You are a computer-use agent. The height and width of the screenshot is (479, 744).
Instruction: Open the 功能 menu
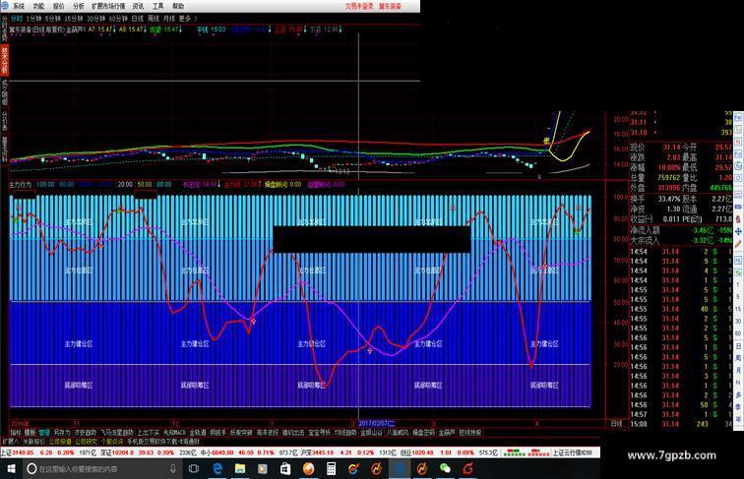39,6
